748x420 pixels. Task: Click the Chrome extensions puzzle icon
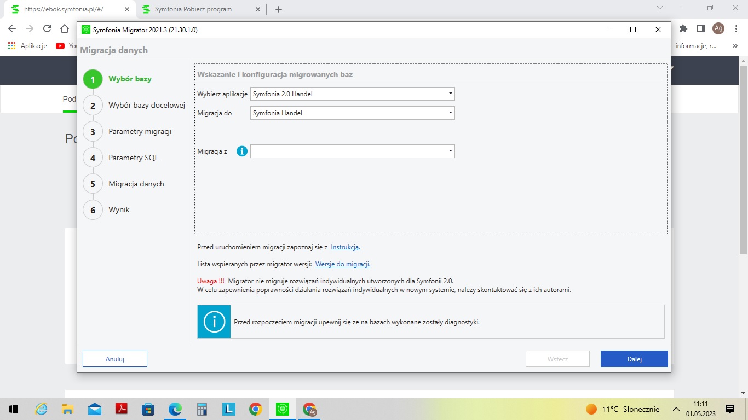[683, 28]
